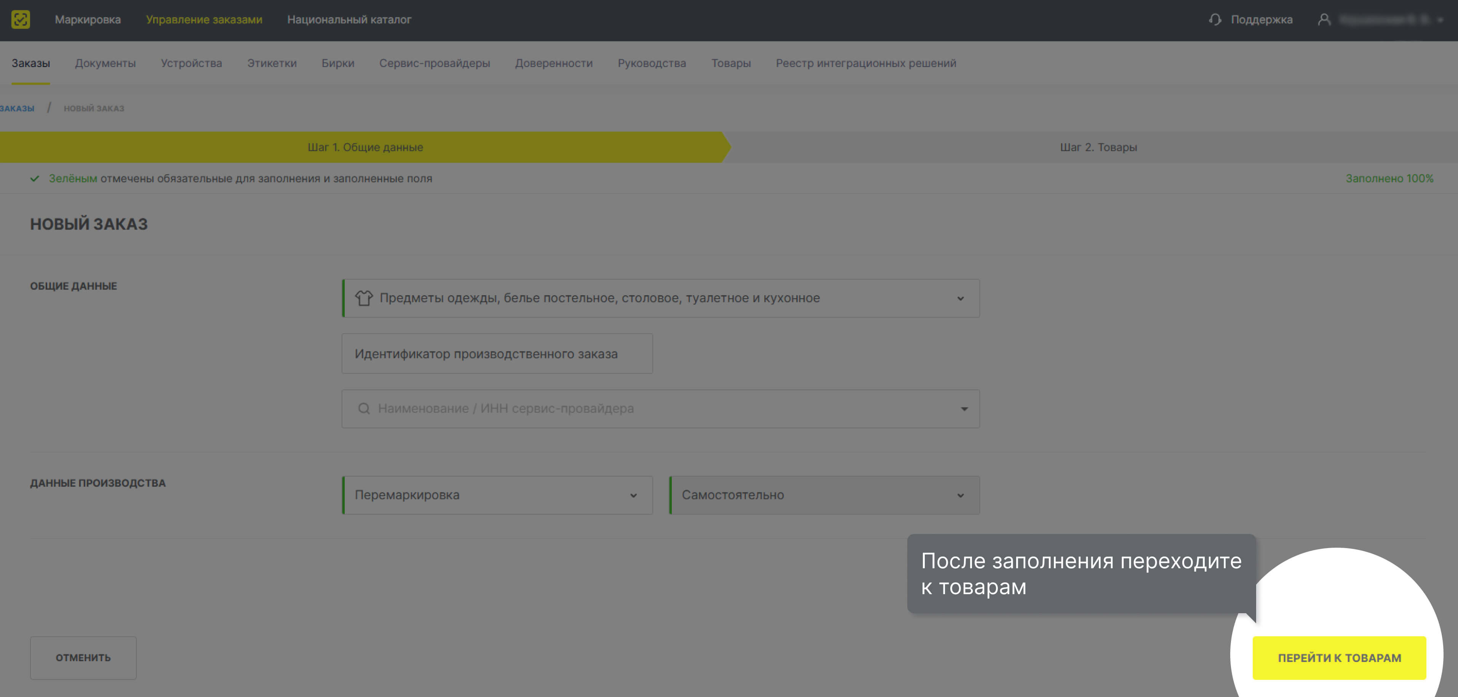Open the Сервис-провайдеры tab
The image size is (1458, 697).
click(434, 63)
